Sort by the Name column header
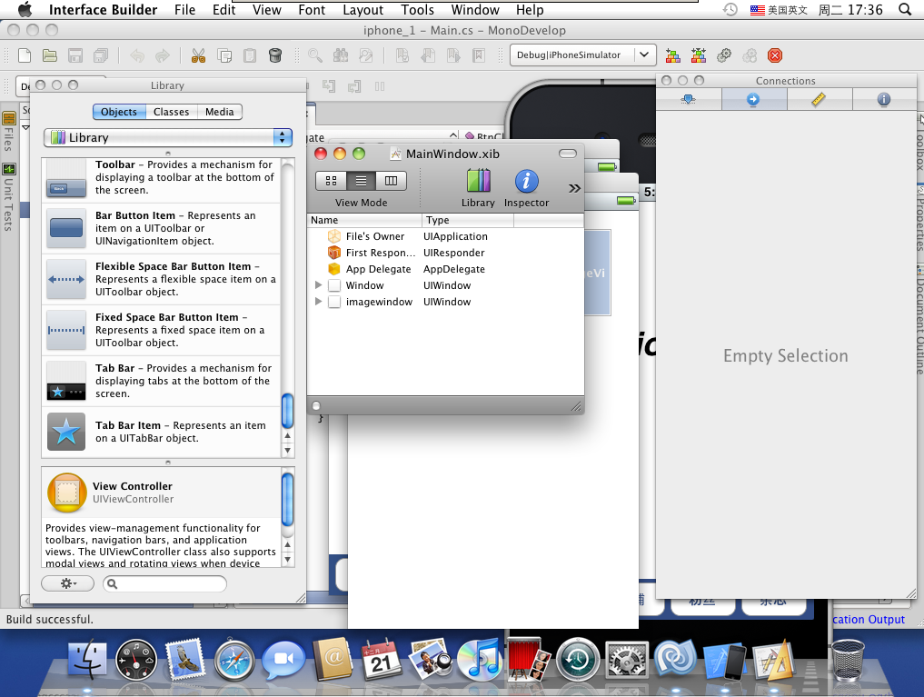Screen dimensions: 924x697 click(364, 220)
